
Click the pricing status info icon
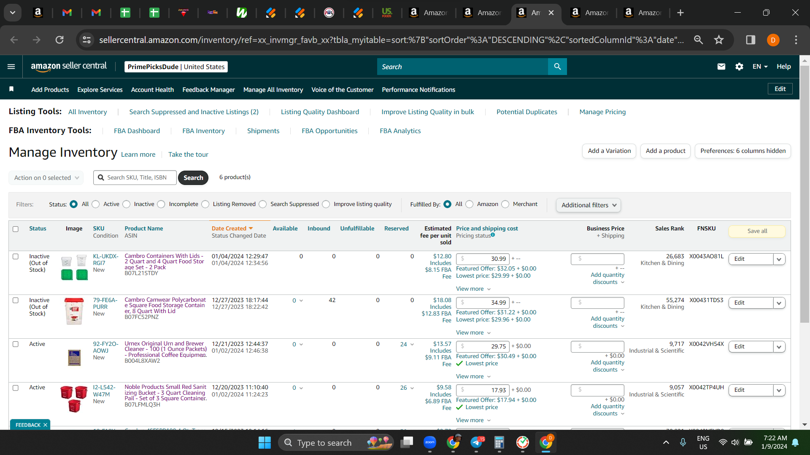(493, 235)
